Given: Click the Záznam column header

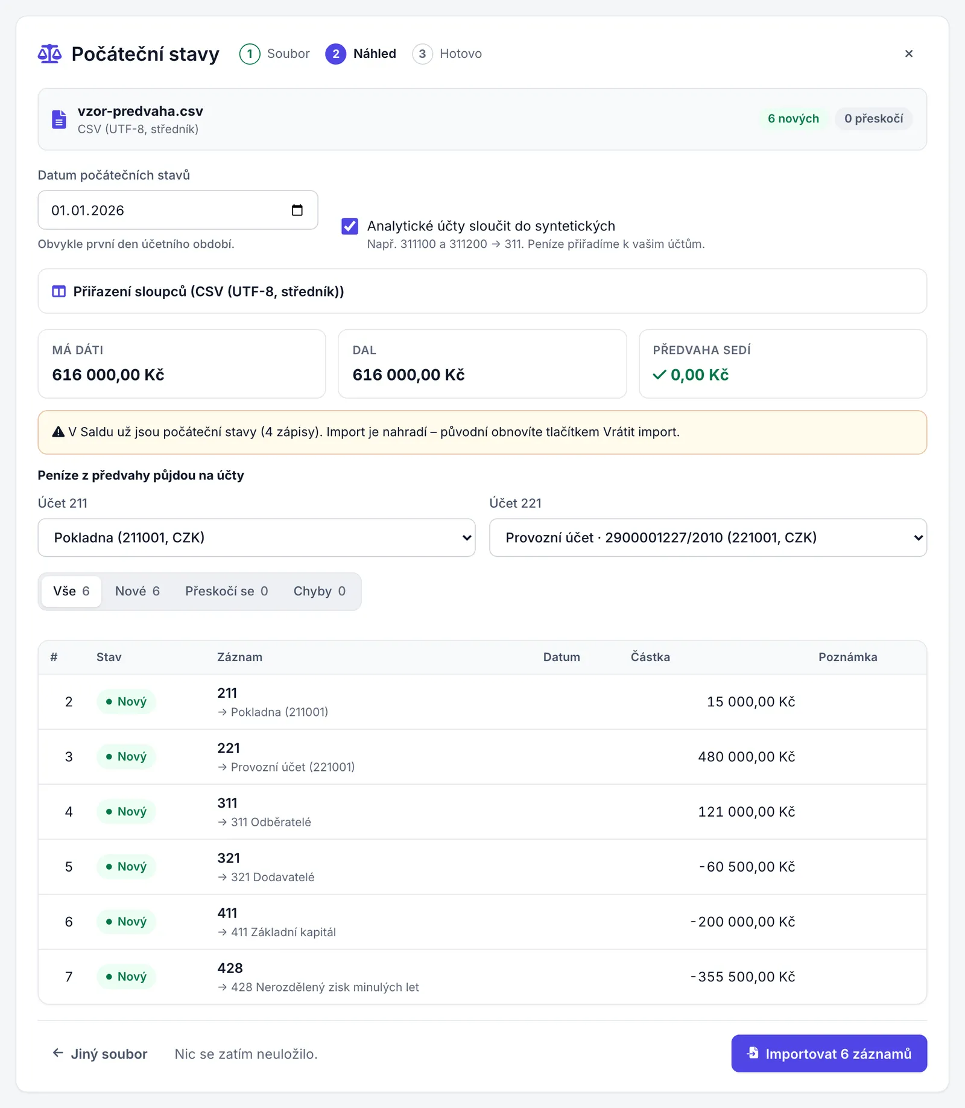Looking at the screenshot, I should (240, 657).
